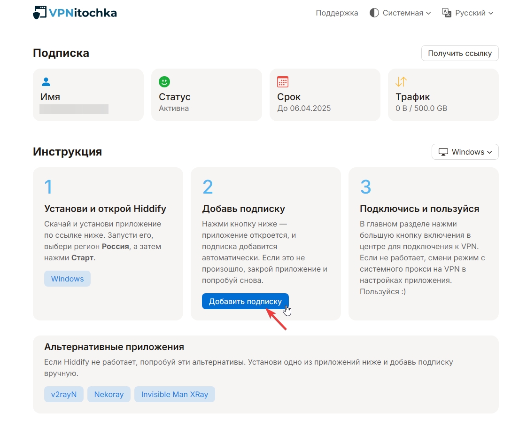Open the Системная theme dropdown
This screenshot has height=429, width=519.
click(x=401, y=13)
